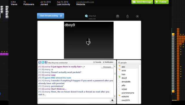Click chat scrollbar up arrow
The image size is (185, 105).
point(114,66)
